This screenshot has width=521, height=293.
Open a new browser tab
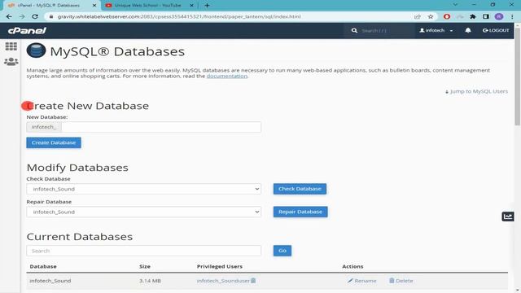pyautogui.click(x=207, y=6)
